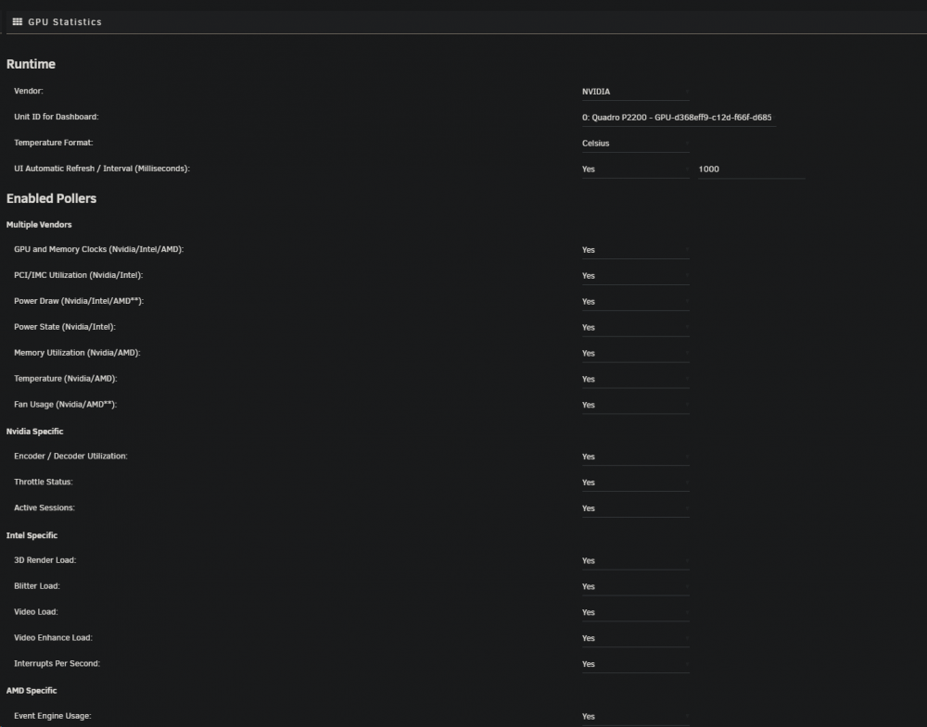The height and width of the screenshot is (727, 927).
Task: Open the Blitter Load dropdown
Action: click(636, 587)
